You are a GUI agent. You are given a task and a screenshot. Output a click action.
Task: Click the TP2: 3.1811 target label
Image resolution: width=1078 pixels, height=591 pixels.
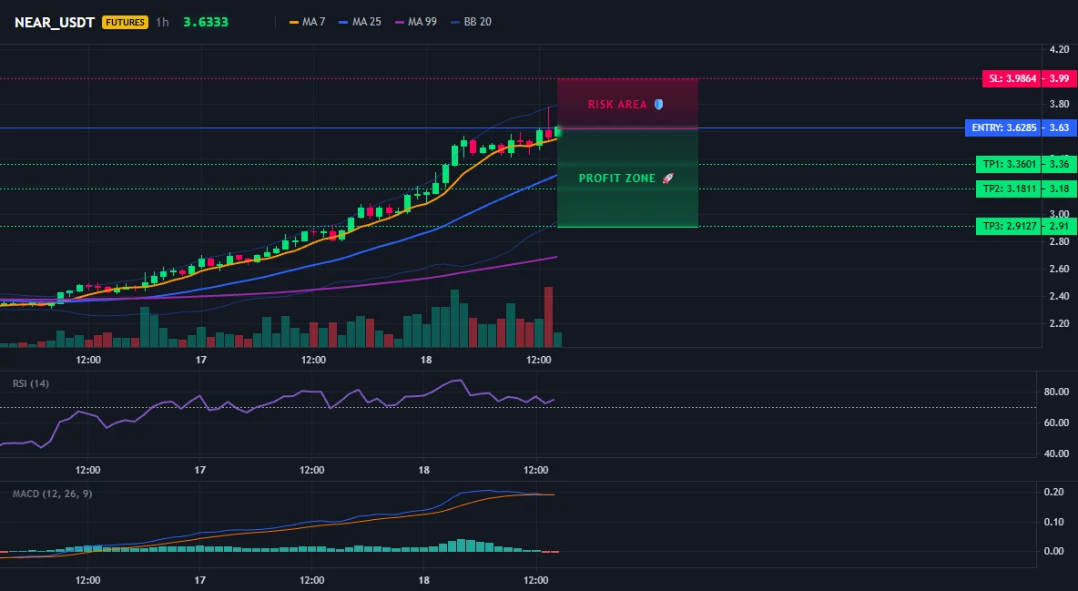point(1008,189)
